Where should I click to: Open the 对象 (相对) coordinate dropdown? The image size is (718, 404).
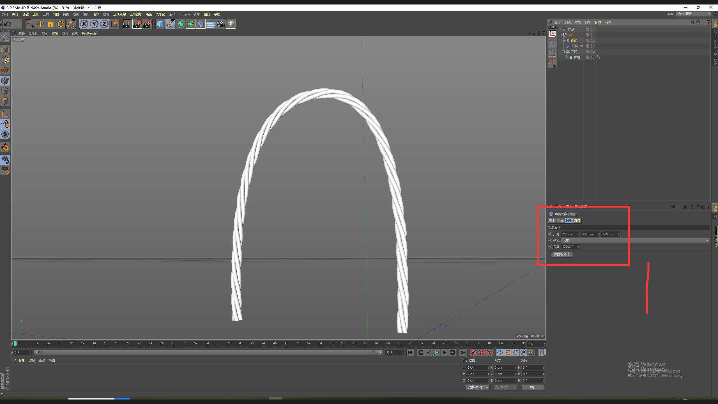tap(478, 387)
